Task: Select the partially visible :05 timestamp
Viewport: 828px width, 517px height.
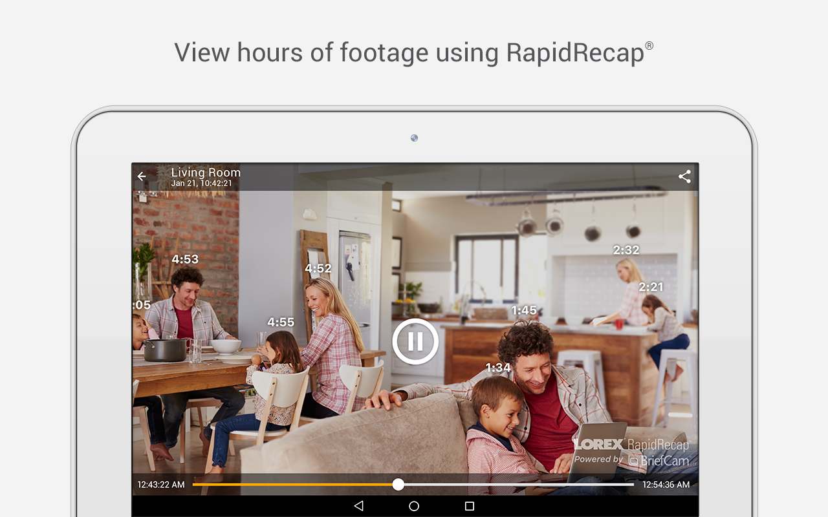Action: (x=142, y=305)
